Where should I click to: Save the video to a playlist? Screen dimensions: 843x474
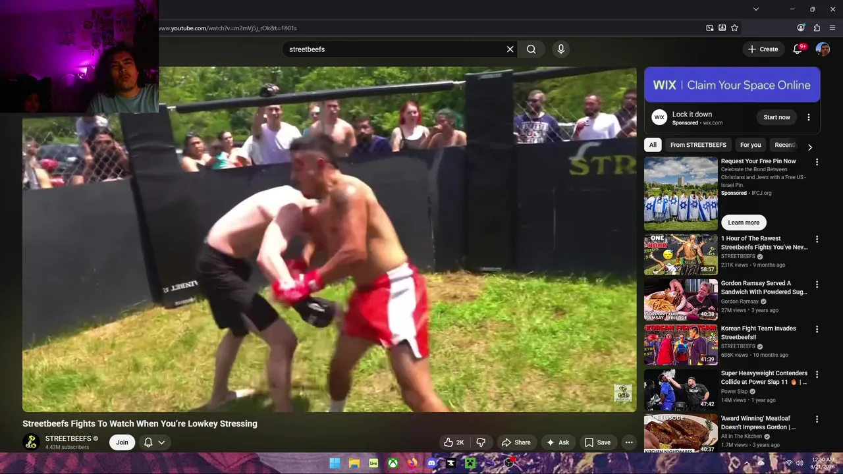click(x=598, y=442)
